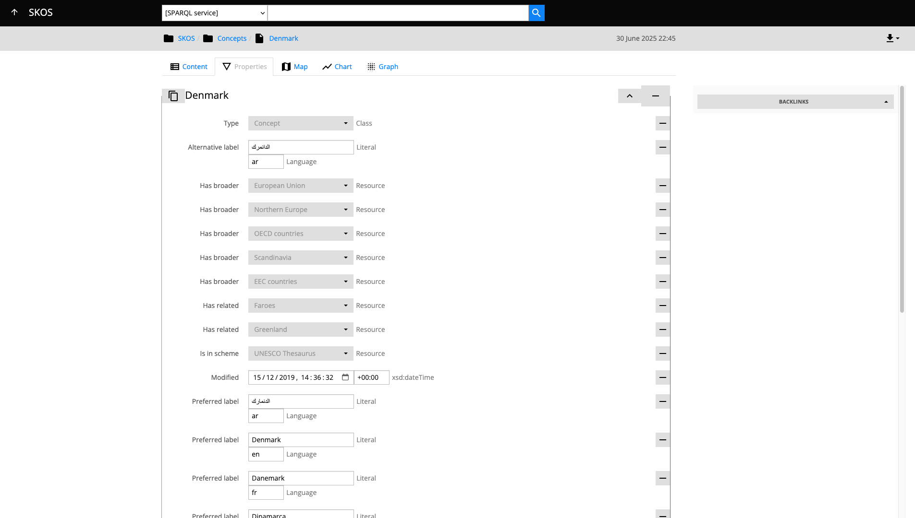This screenshot has width=915, height=518.
Task: Open the Faroes dropdown
Action: pos(301,306)
